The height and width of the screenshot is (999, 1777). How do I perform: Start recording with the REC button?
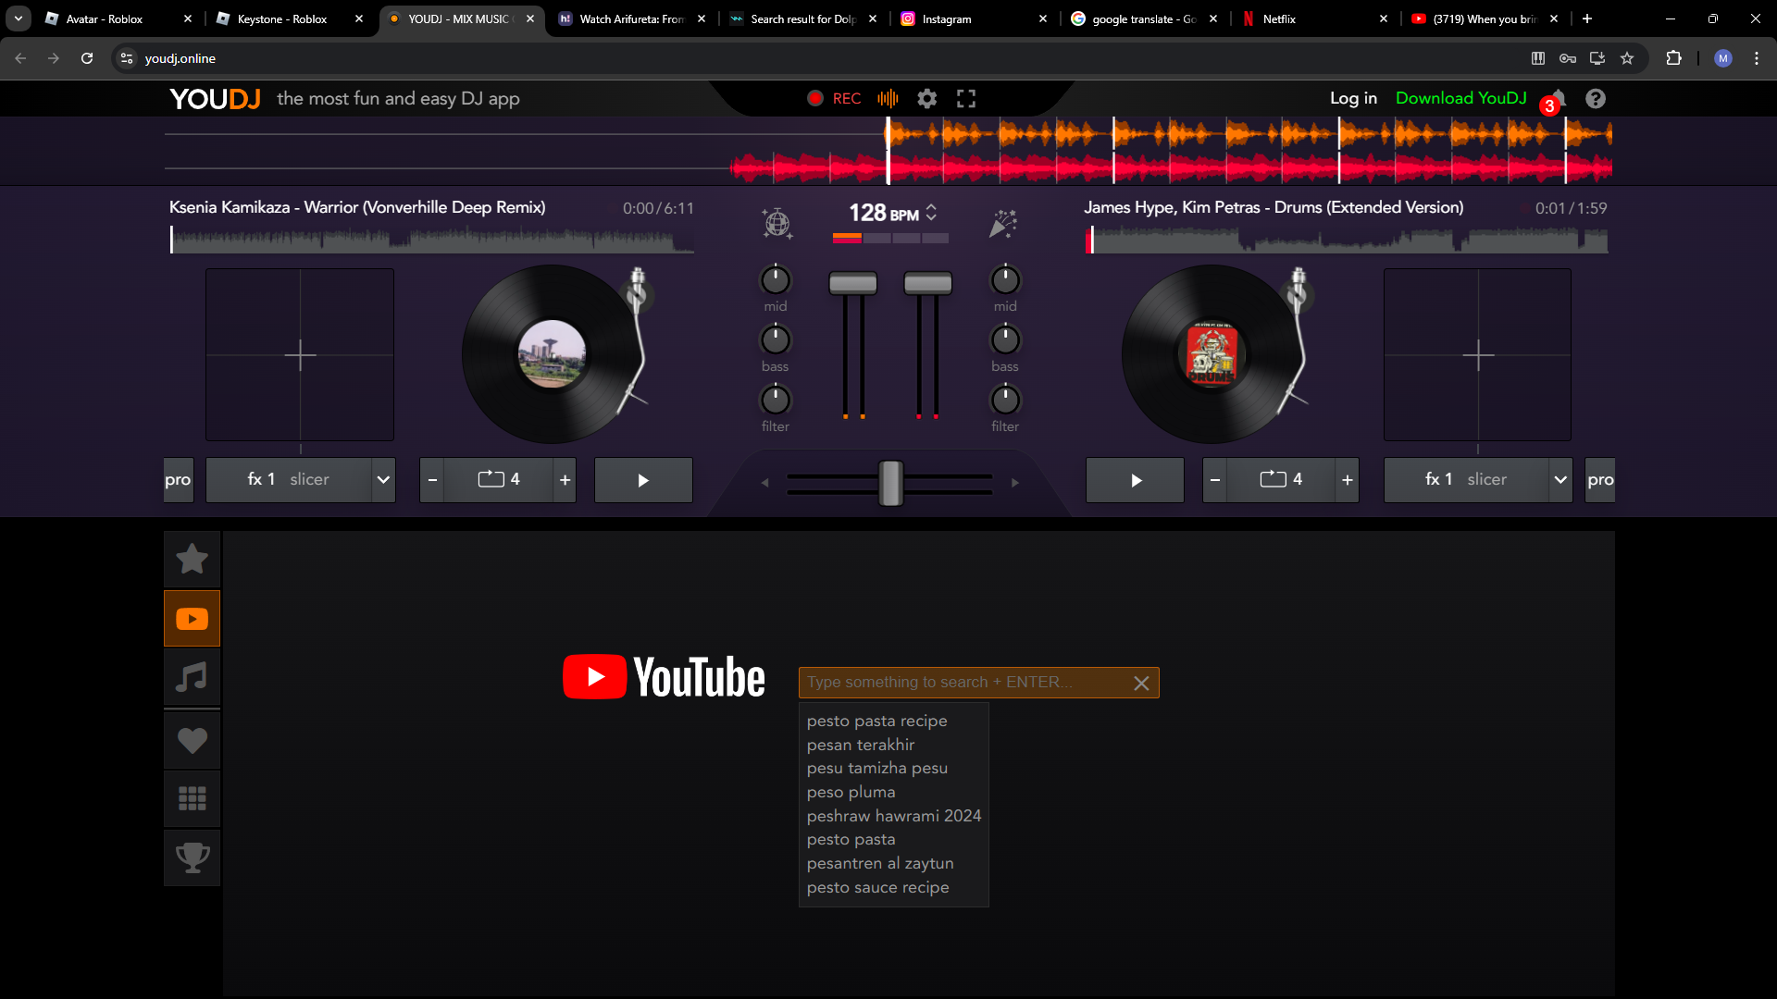[x=834, y=99]
